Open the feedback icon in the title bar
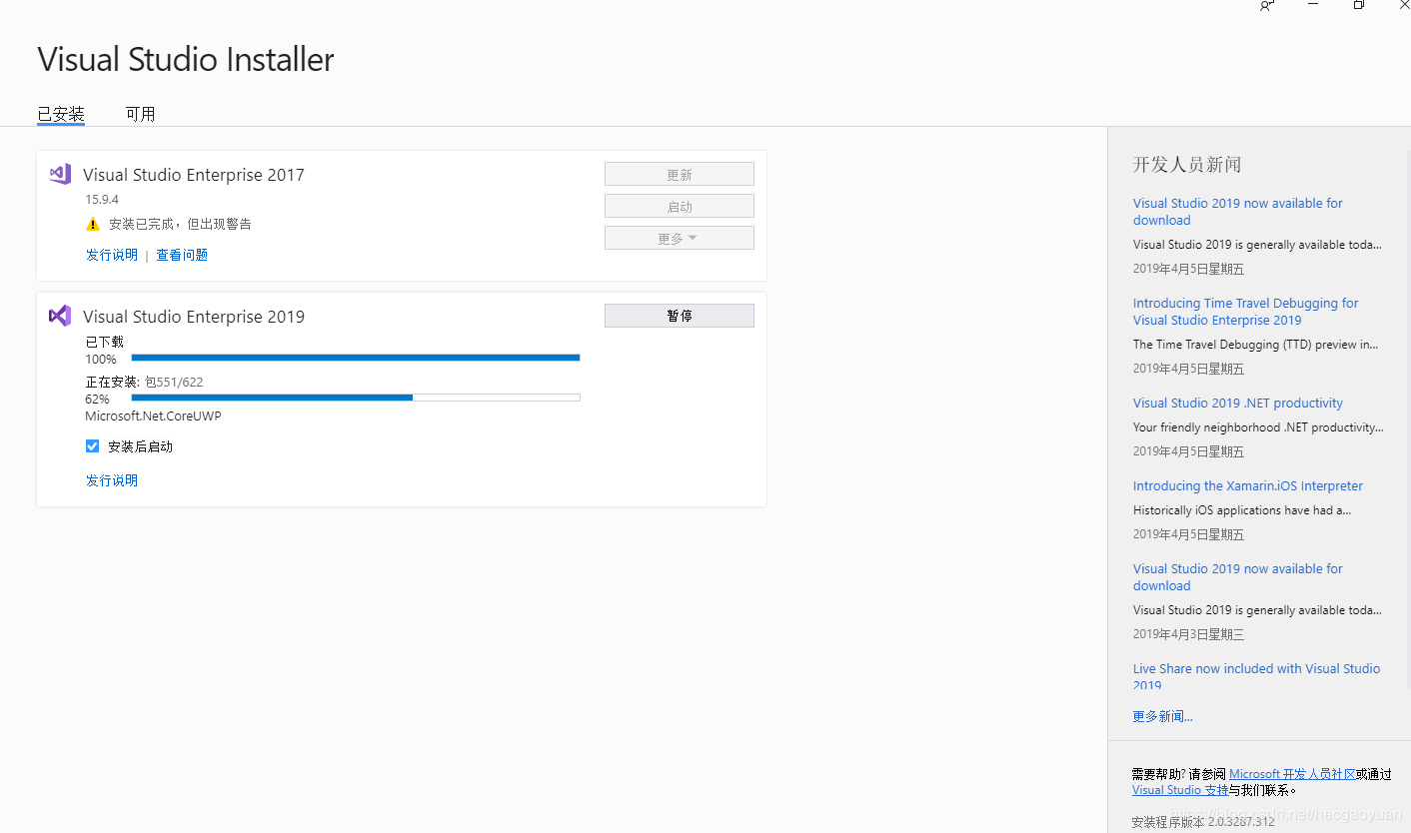This screenshot has height=833, width=1411. (x=1266, y=6)
